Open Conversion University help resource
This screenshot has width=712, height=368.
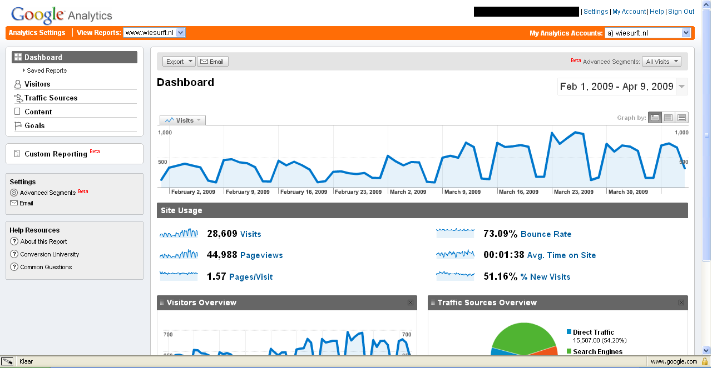click(x=50, y=254)
